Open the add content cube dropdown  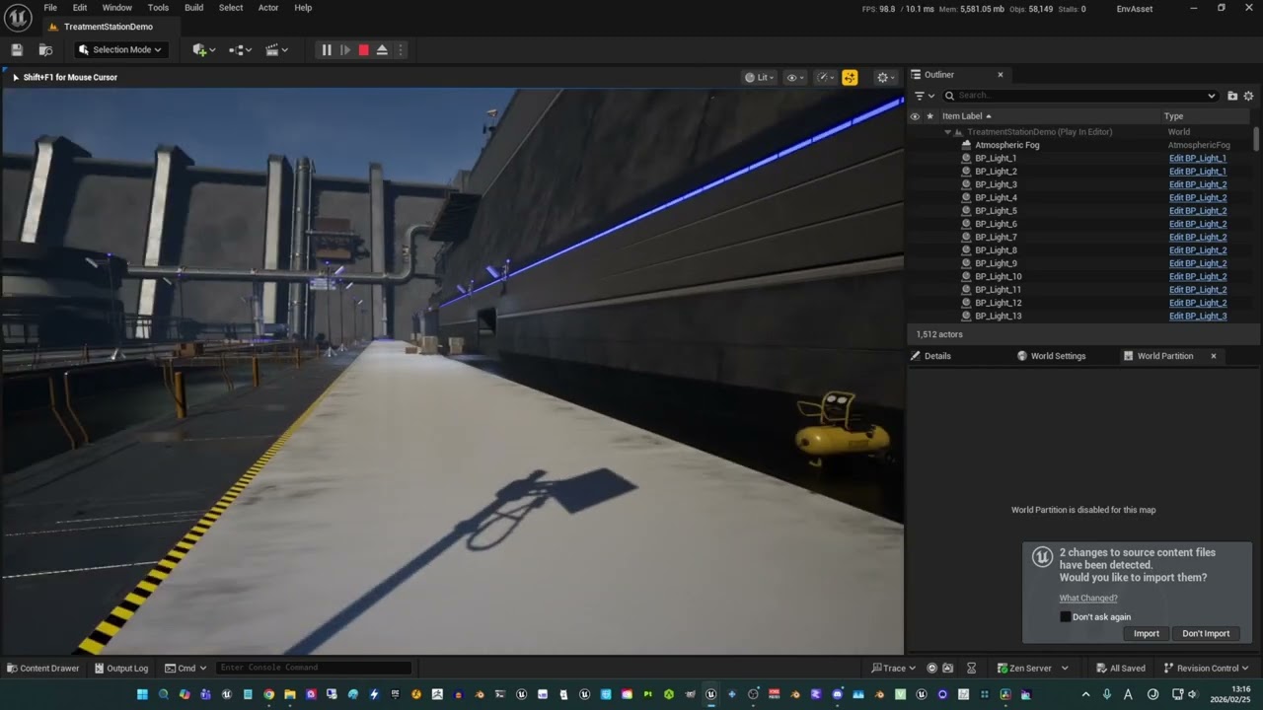204,49
